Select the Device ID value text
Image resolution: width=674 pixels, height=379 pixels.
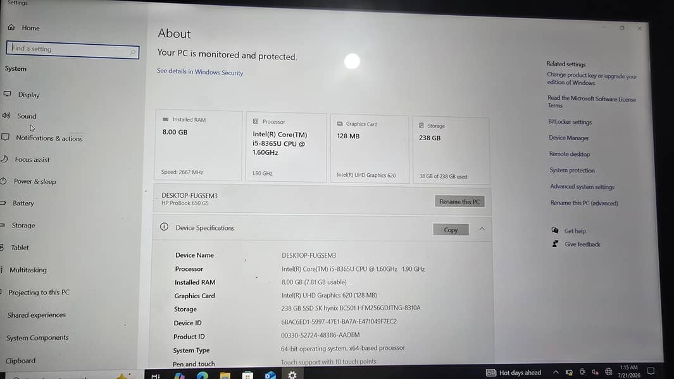(x=339, y=321)
